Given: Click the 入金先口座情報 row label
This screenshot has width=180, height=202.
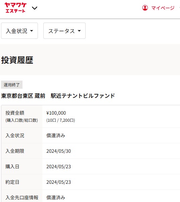Looking at the screenshot, I should point(22,198).
